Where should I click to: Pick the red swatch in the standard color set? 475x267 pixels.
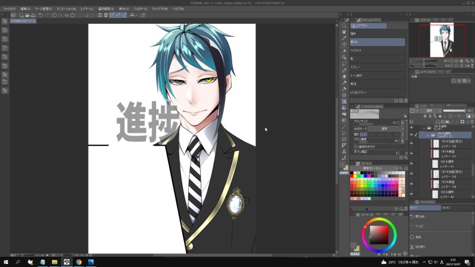pos(351,176)
